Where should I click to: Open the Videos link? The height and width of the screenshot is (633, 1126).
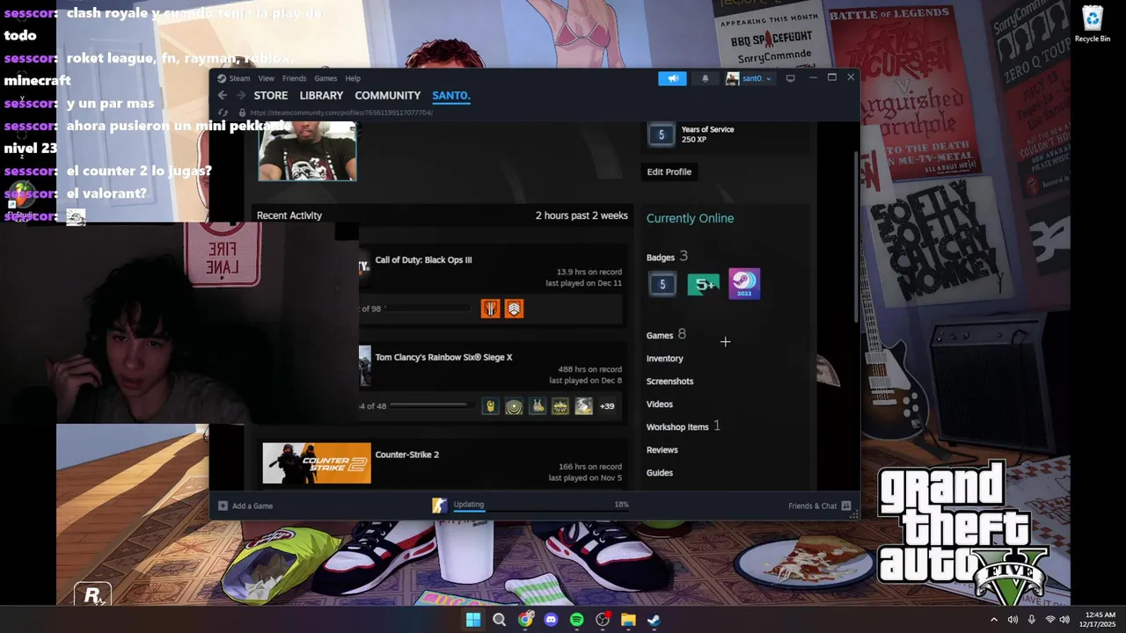coord(659,404)
